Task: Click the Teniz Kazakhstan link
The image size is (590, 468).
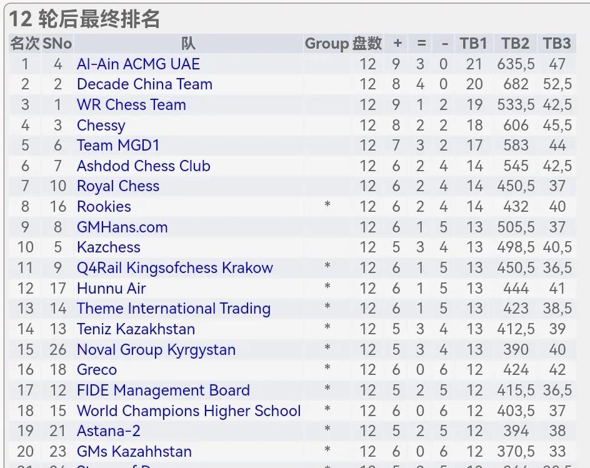Action: (x=136, y=329)
